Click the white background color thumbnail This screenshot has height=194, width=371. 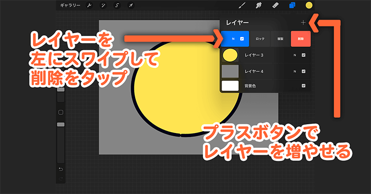pos(230,86)
